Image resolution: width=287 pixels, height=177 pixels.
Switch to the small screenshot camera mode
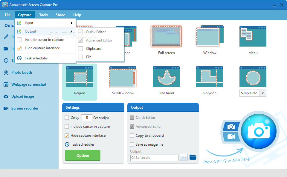point(231,127)
